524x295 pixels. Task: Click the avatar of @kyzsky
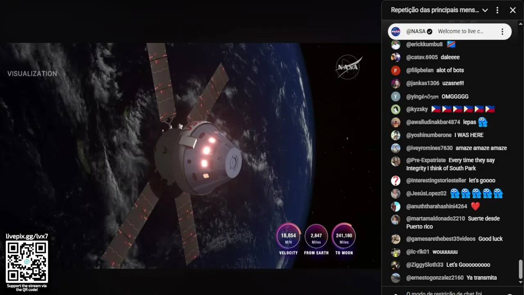click(395, 109)
